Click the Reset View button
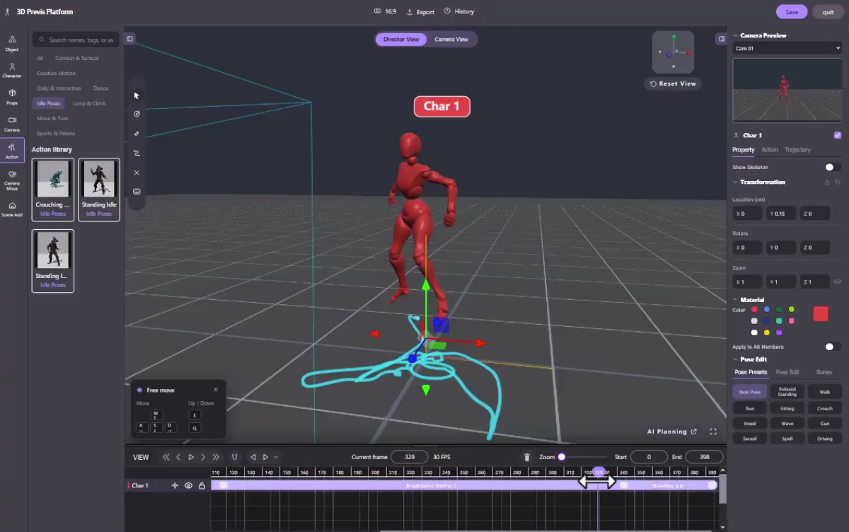 673,83
